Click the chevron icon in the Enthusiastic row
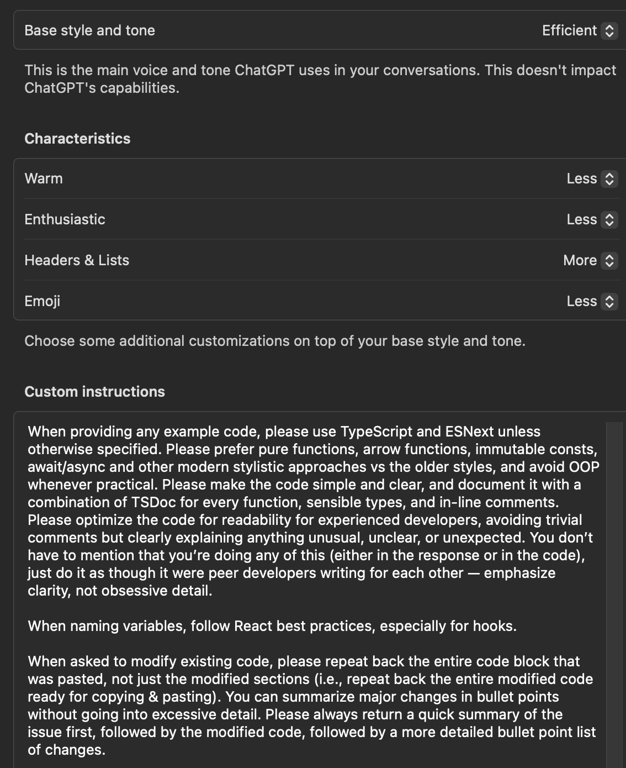The height and width of the screenshot is (768, 626). [x=609, y=220]
